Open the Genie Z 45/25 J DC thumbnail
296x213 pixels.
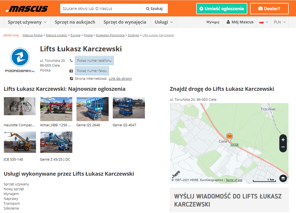[56, 142]
